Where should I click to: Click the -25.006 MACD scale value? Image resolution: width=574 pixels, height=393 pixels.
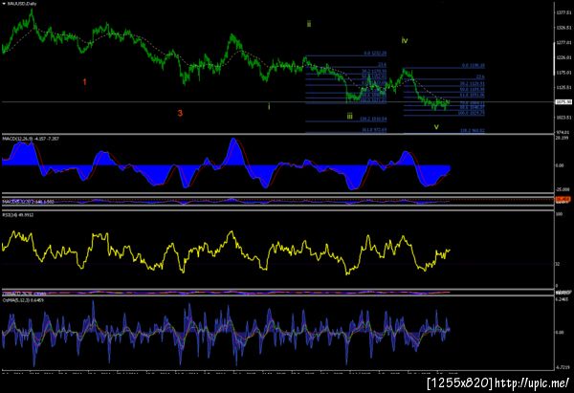coord(563,189)
